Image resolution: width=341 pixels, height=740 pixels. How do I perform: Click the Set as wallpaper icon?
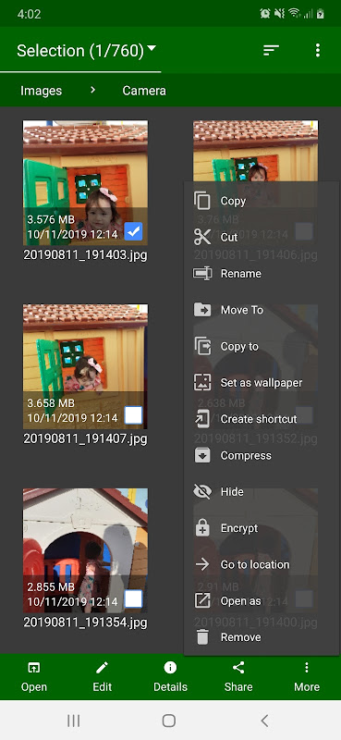[202, 382]
